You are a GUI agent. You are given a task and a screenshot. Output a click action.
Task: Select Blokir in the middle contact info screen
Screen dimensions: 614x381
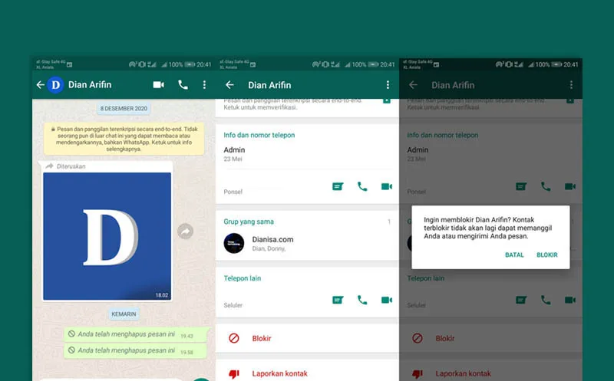[262, 338]
